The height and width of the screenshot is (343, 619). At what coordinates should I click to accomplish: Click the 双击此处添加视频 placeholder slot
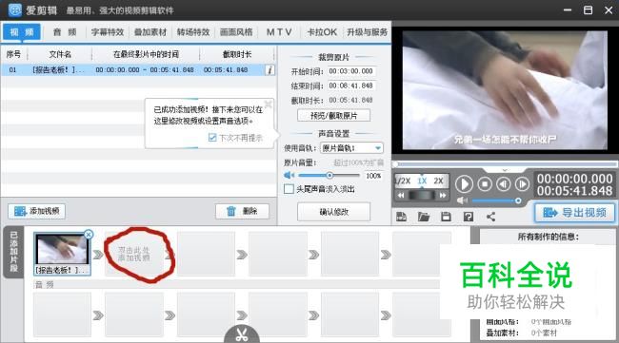pyautogui.click(x=134, y=254)
